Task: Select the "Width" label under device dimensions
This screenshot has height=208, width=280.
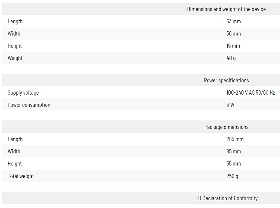Action: pyautogui.click(x=14, y=34)
